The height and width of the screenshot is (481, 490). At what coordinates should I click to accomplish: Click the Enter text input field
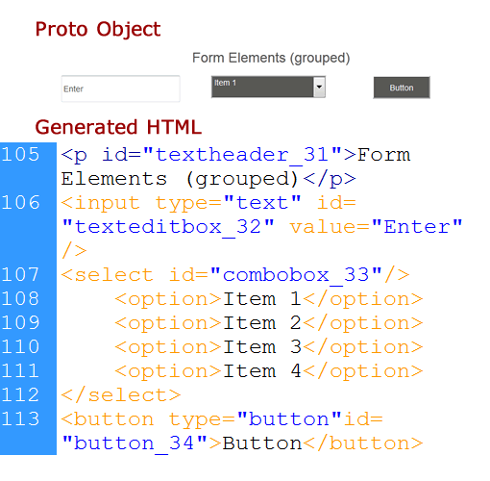(x=120, y=89)
